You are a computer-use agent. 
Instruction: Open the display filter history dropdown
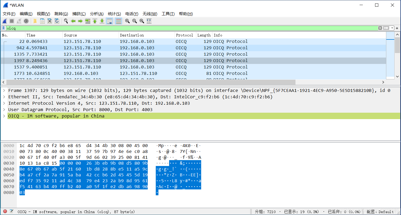(392, 28)
